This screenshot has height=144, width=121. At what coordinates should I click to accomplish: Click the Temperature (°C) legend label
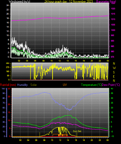tap(91, 85)
